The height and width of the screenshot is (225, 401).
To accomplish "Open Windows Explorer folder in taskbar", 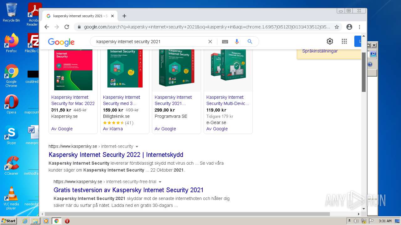I will point(35,221).
